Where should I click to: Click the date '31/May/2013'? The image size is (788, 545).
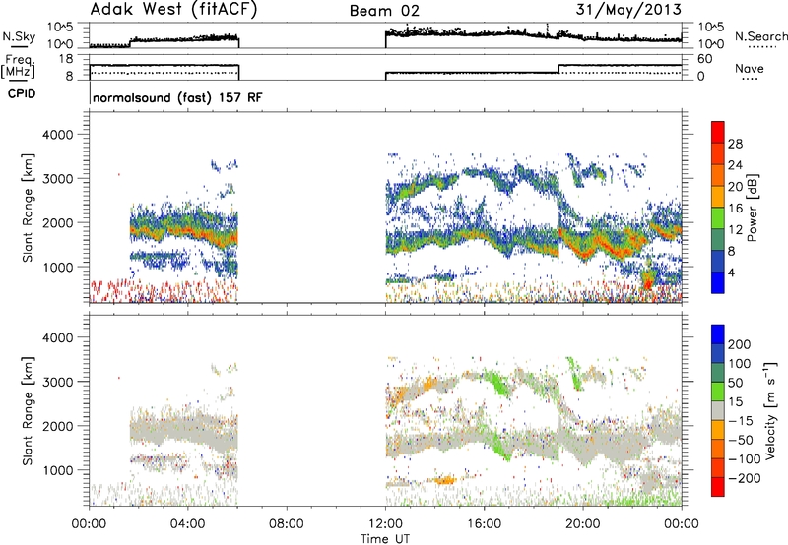click(628, 10)
